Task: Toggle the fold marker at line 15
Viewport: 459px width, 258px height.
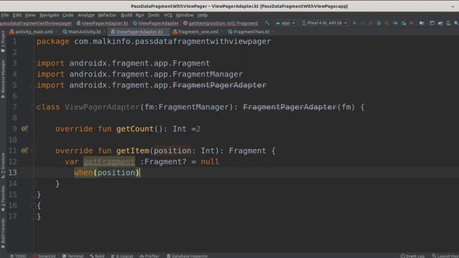Action: [33, 194]
